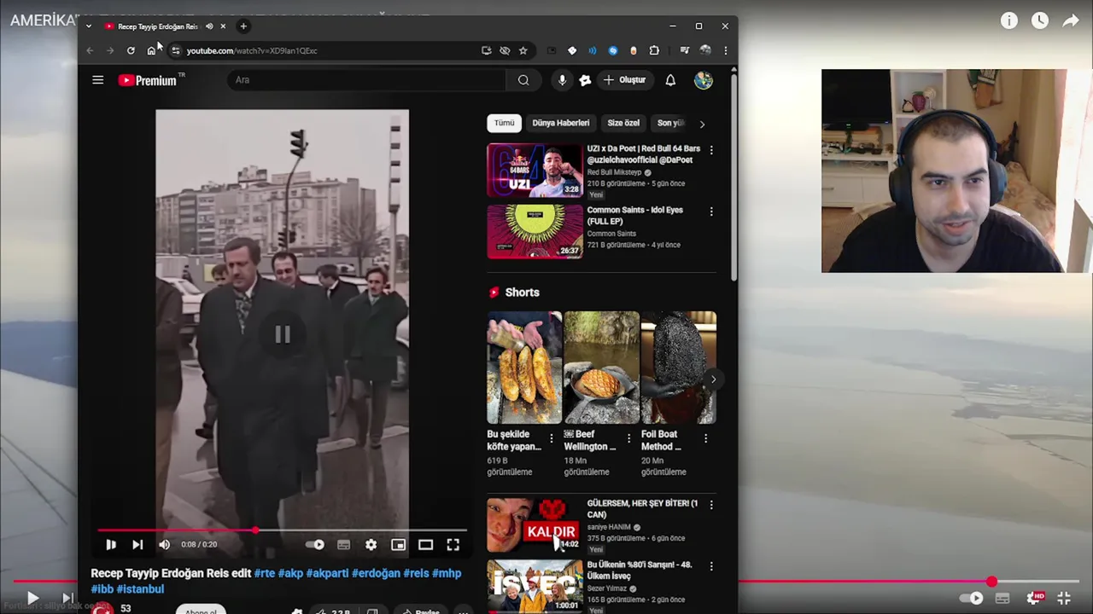1093x614 pixels.
Task: Open the account avatar menu
Action: click(704, 80)
